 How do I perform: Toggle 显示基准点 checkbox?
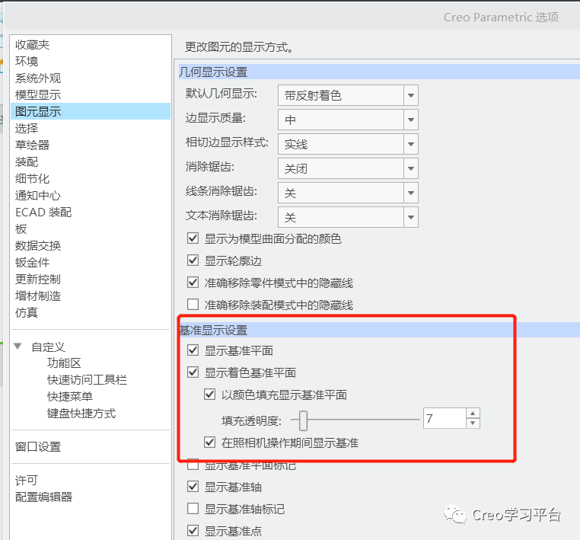193,530
